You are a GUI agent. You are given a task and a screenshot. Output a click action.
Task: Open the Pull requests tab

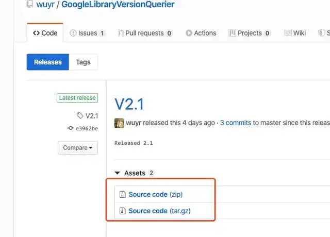click(x=145, y=33)
